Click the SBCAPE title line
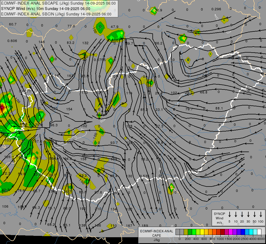Image resolution: width=266 pixels, height=244 pixels. pos(58,3)
